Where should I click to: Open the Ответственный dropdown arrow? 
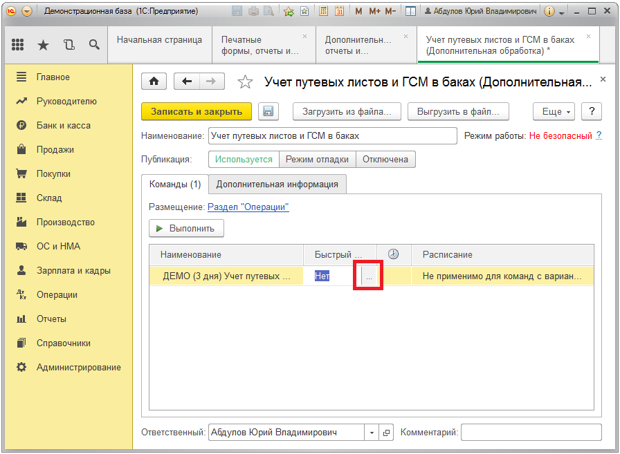(x=372, y=433)
